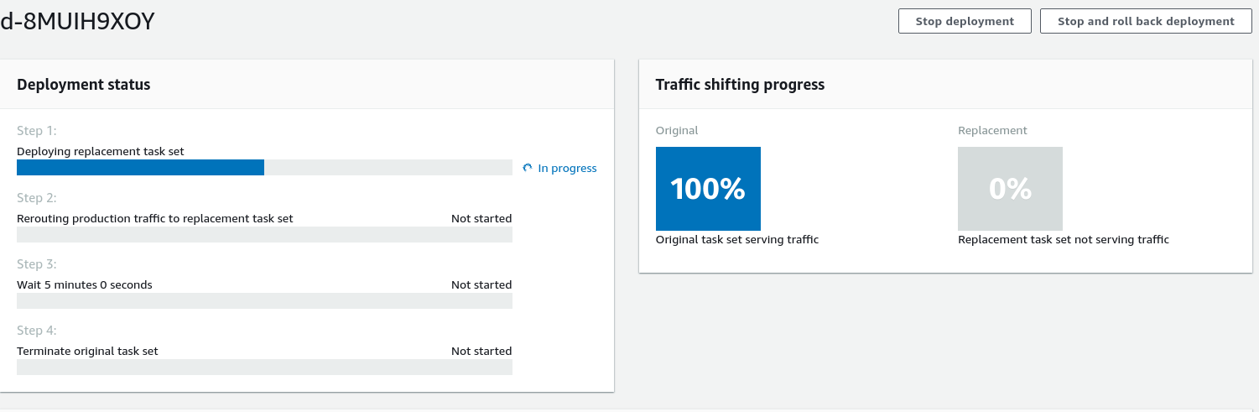Click the Terminate original task set label
Screen dimensions: 1259x412
click(x=87, y=352)
